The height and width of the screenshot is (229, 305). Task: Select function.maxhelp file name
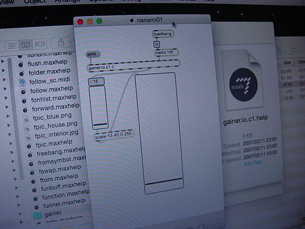point(66,195)
